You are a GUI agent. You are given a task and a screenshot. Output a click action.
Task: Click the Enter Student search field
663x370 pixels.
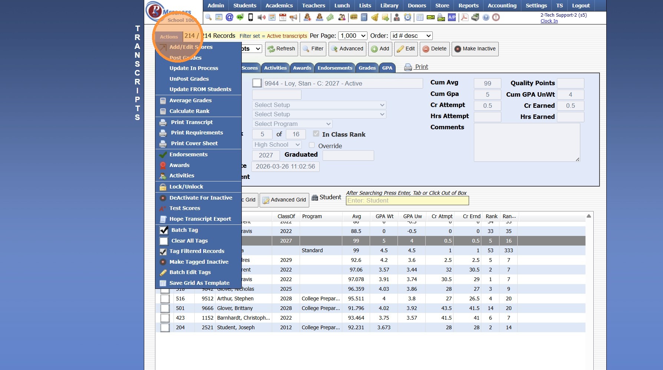tap(407, 201)
